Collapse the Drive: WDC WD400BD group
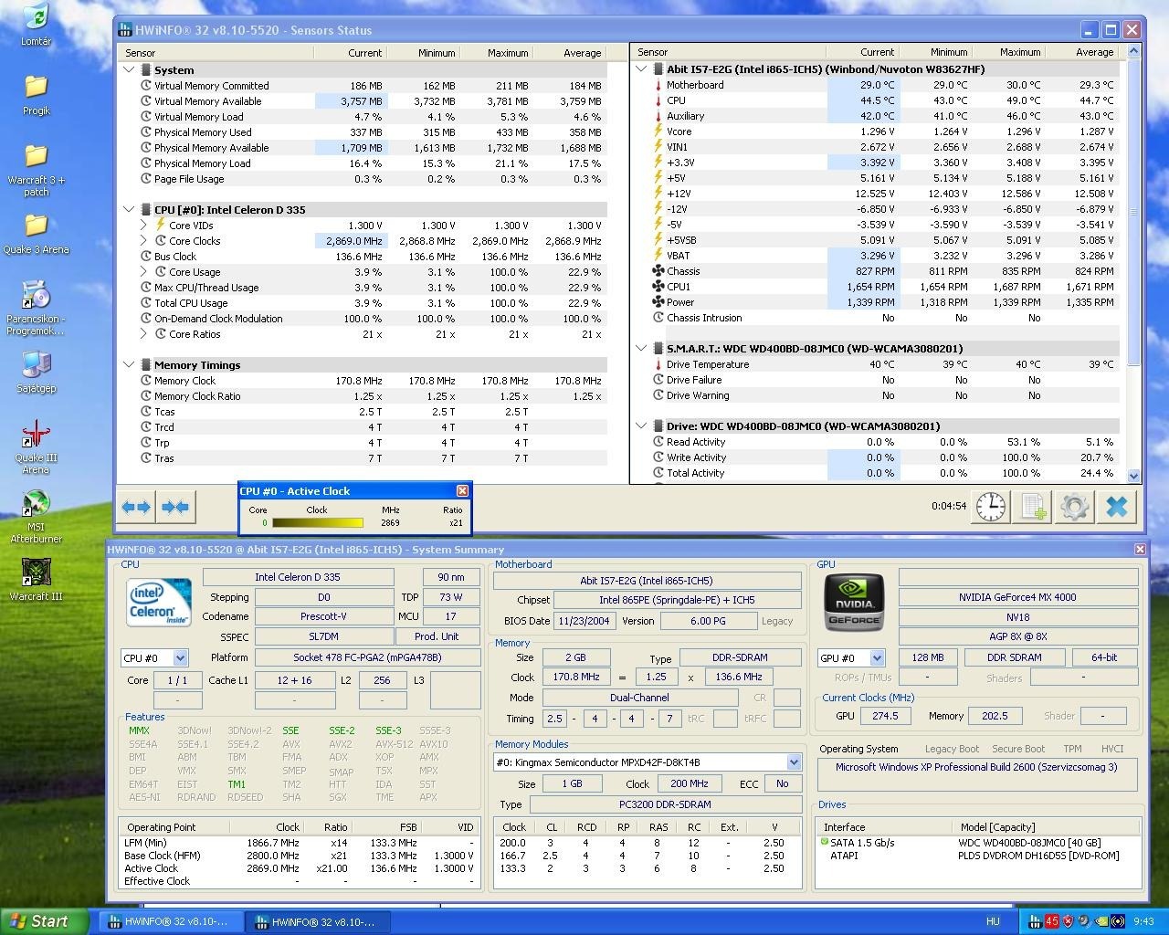 641,425
